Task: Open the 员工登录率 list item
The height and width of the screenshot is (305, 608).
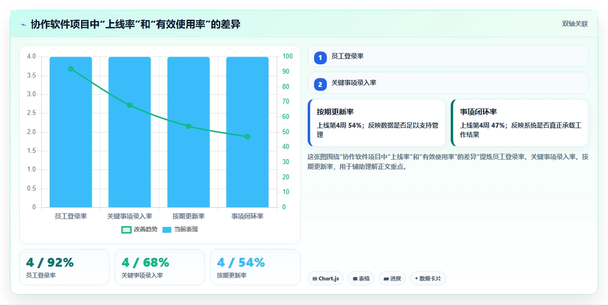Action: pyautogui.click(x=448, y=56)
